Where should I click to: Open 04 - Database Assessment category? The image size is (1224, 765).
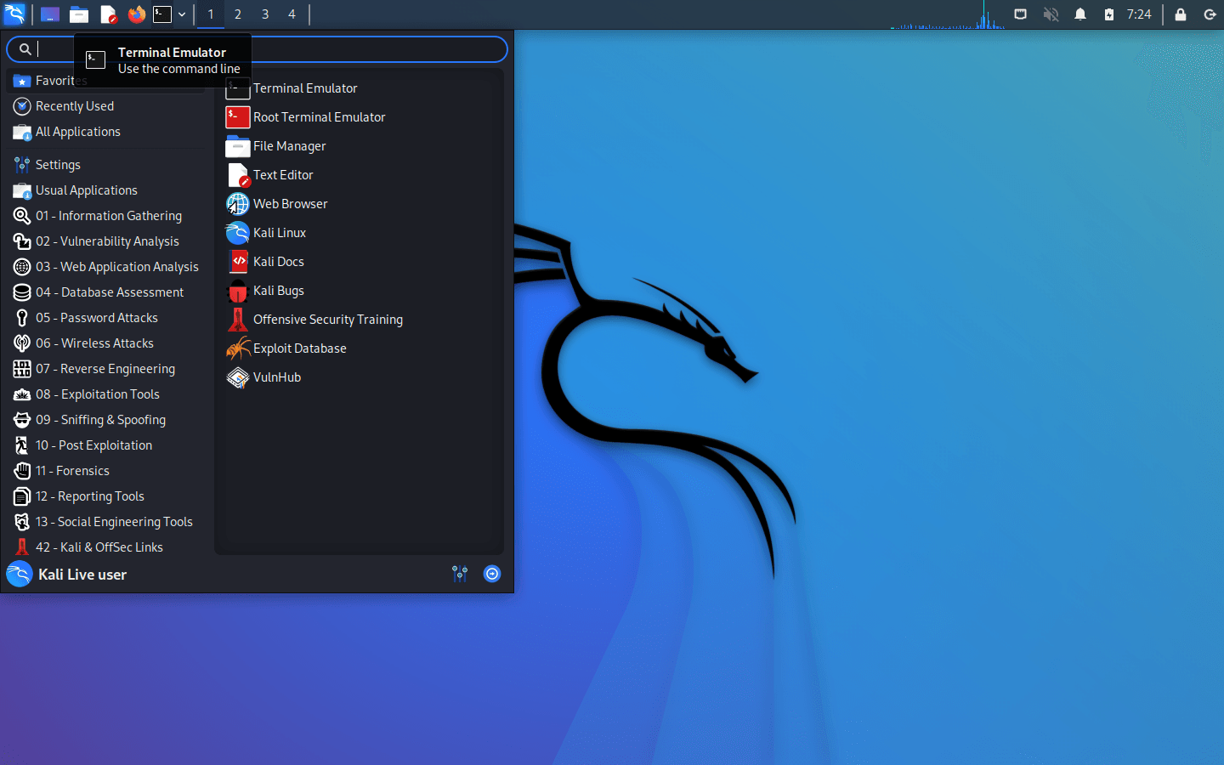pyautogui.click(x=107, y=292)
